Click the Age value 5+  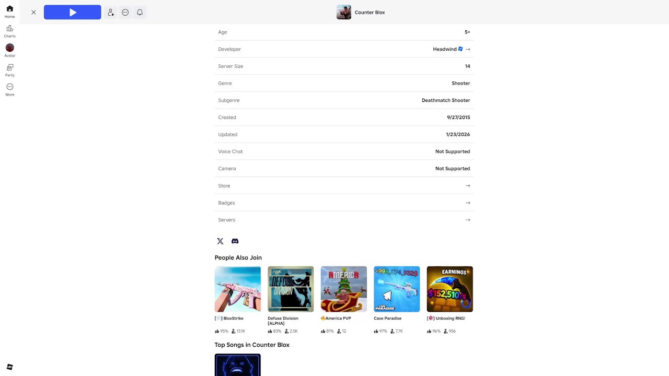point(467,32)
